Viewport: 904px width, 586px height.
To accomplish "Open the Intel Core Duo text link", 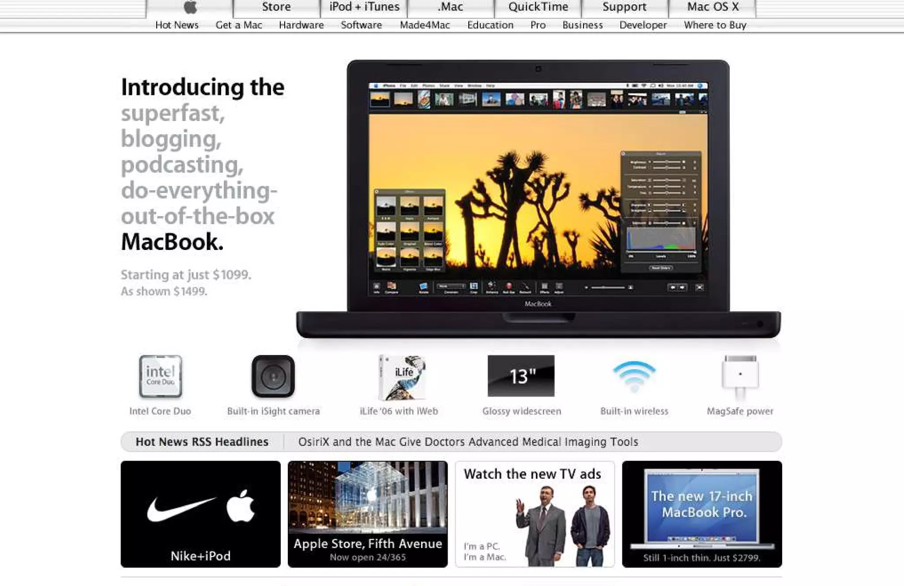I will coord(160,411).
